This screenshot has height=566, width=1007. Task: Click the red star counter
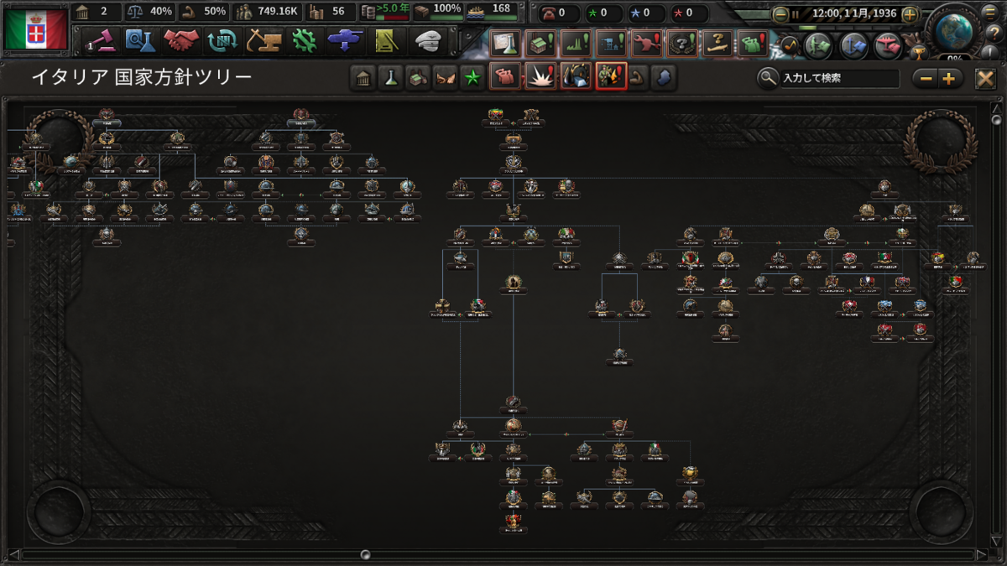[x=688, y=13]
